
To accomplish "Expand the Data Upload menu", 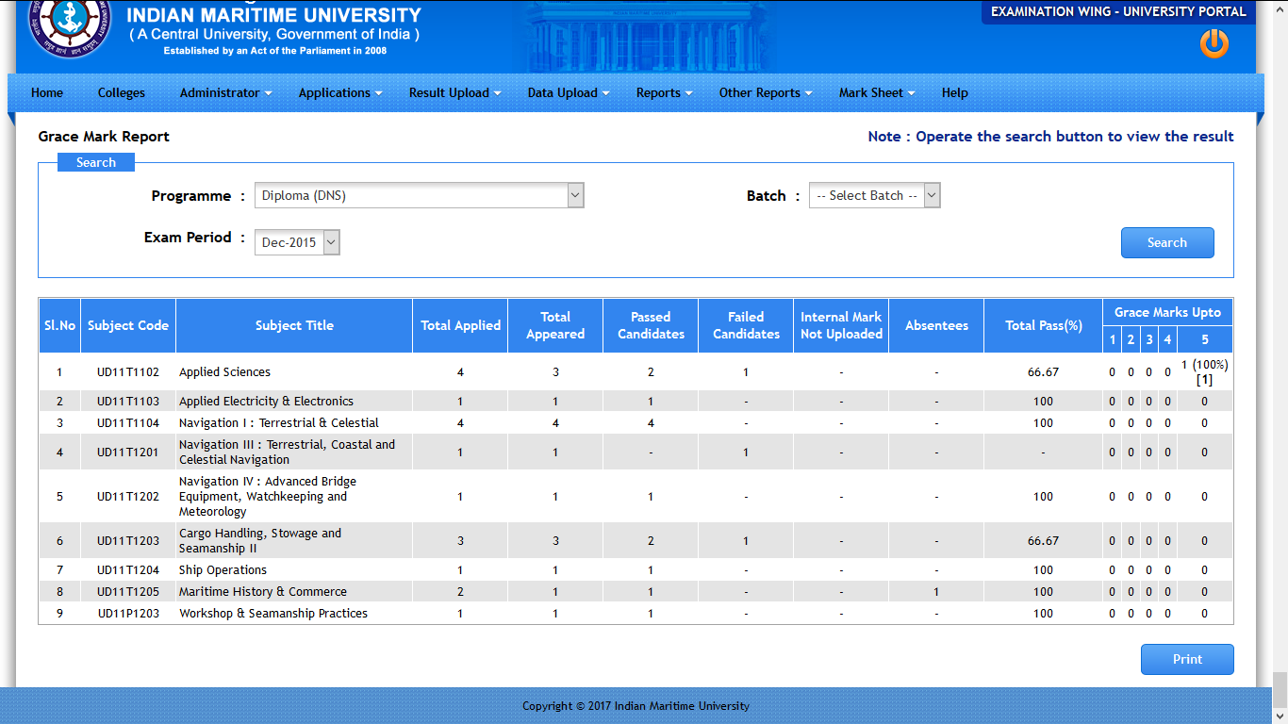I will pyautogui.click(x=569, y=92).
